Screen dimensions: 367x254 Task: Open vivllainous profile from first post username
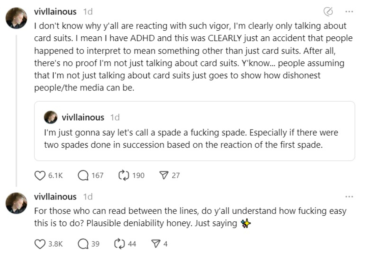tap(55, 12)
